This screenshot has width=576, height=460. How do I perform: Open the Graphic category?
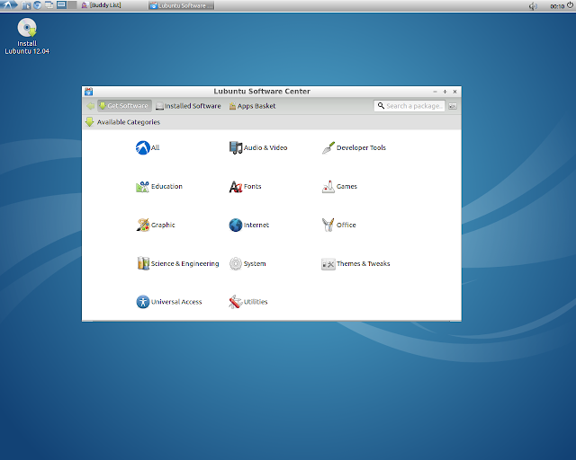(156, 225)
